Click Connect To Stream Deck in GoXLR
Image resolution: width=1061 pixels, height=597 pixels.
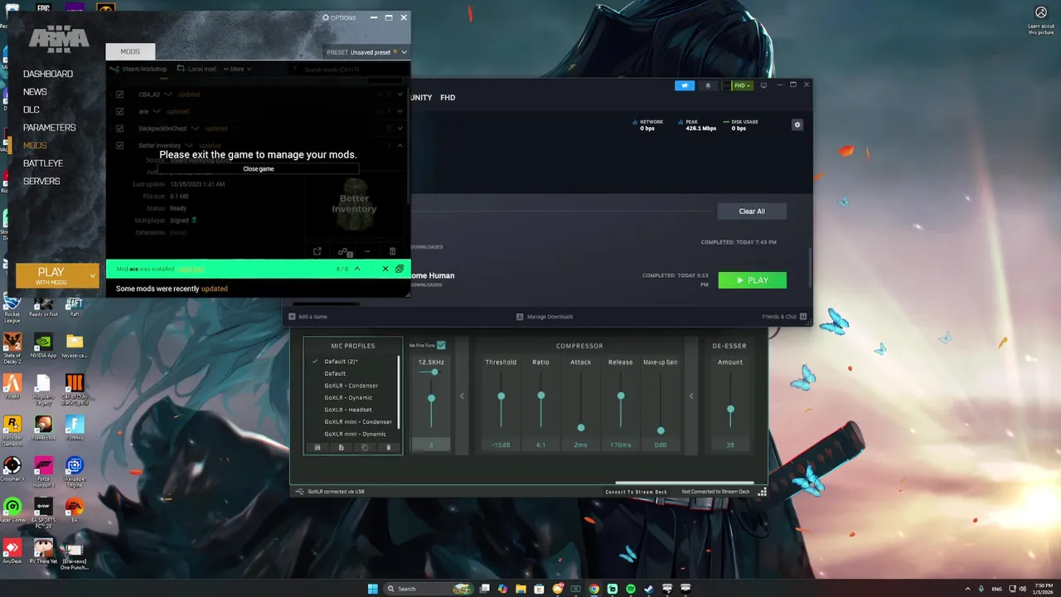pyautogui.click(x=636, y=492)
